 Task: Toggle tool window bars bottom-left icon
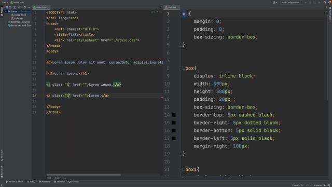click(x=2, y=185)
